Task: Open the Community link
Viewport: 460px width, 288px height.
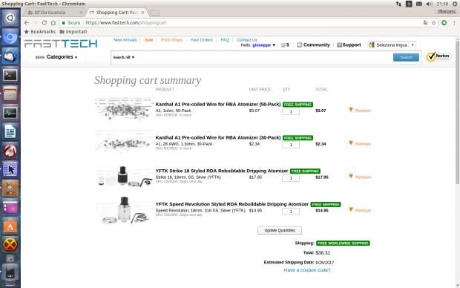Action: pyautogui.click(x=313, y=45)
